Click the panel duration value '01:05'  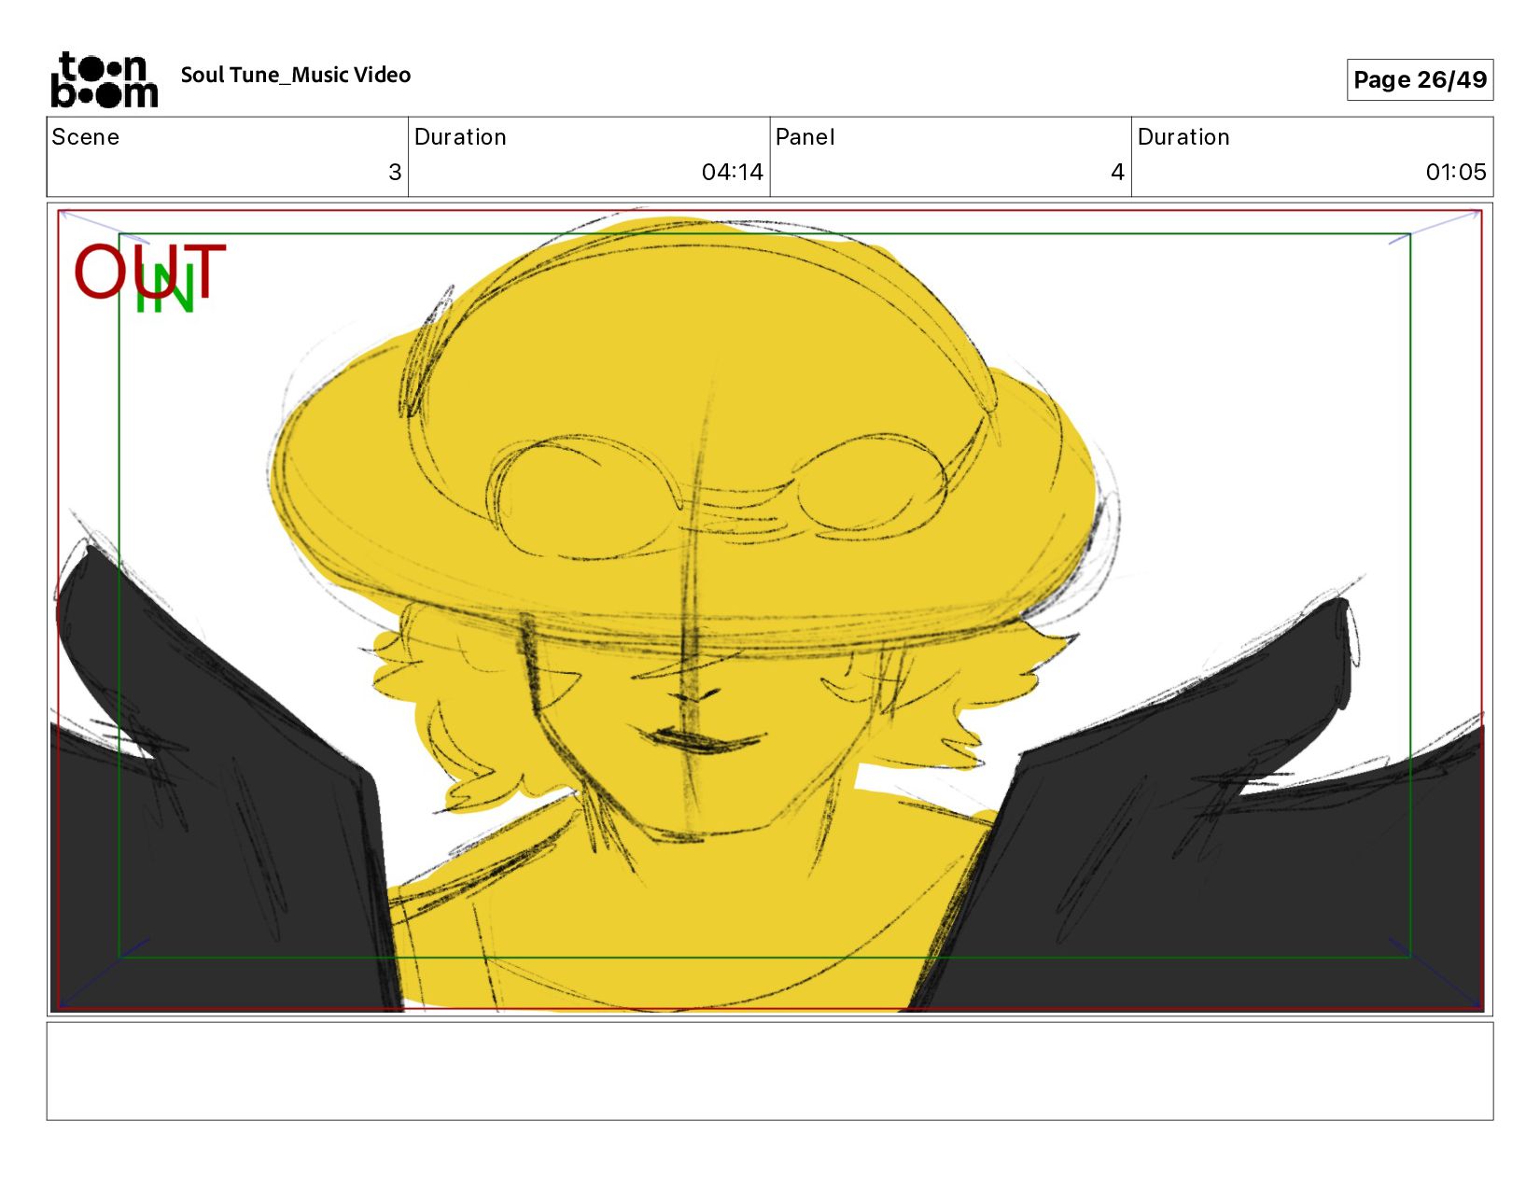click(x=1456, y=173)
